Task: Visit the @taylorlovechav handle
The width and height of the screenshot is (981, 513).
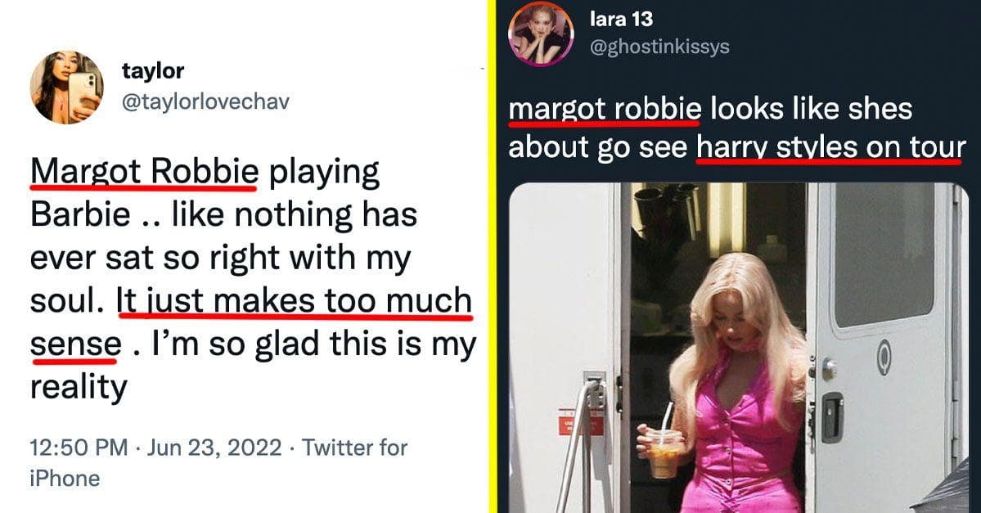Action: coord(205,101)
